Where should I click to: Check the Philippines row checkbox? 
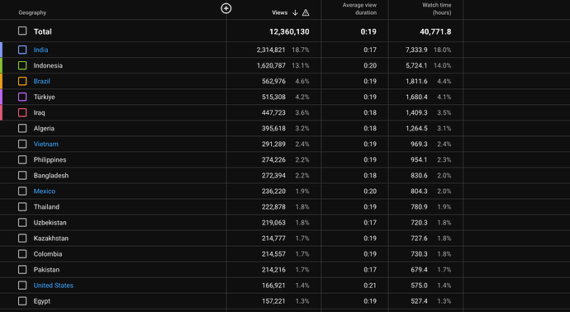click(x=22, y=159)
